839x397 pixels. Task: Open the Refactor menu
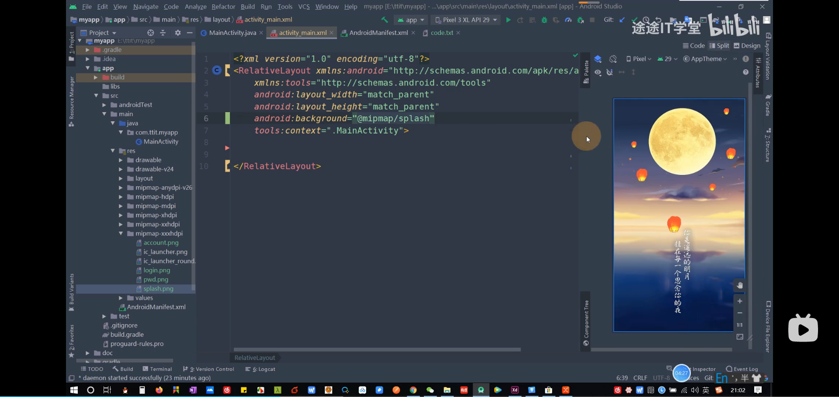(x=223, y=7)
